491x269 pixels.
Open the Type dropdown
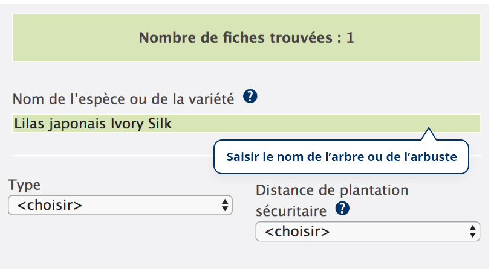tap(120, 205)
